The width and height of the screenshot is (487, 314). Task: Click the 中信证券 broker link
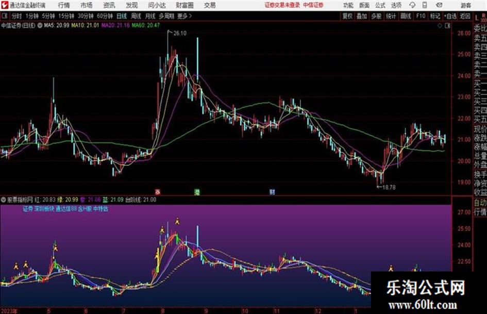click(x=313, y=5)
